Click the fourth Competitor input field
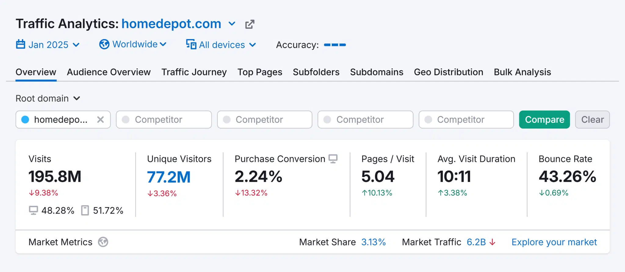 (x=466, y=120)
